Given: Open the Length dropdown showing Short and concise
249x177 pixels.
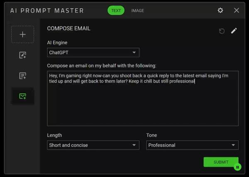Looking at the screenshot, I should point(93,145).
